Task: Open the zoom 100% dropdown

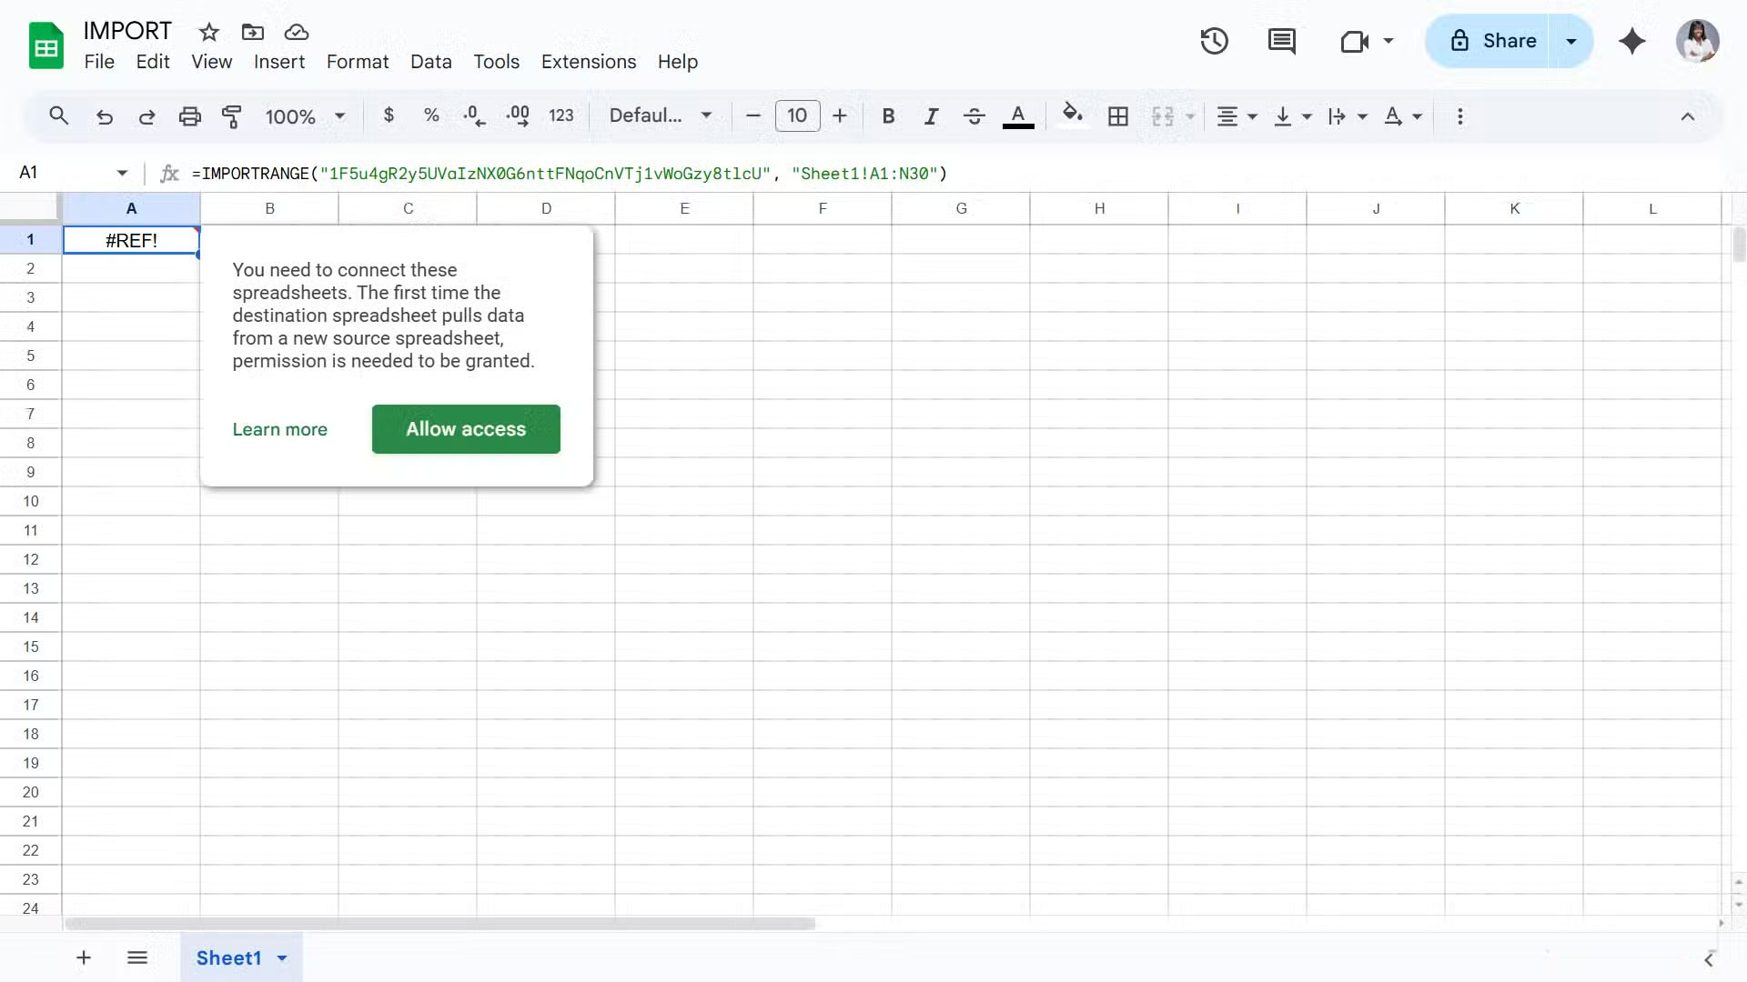Action: coord(305,116)
